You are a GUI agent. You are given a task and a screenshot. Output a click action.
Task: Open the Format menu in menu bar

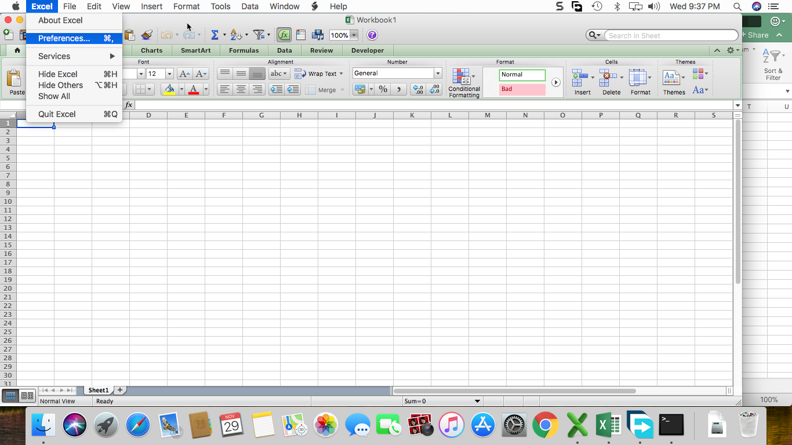pos(186,6)
